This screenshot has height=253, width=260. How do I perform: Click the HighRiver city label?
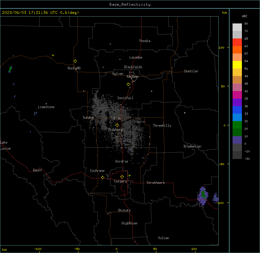click(x=130, y=223)
